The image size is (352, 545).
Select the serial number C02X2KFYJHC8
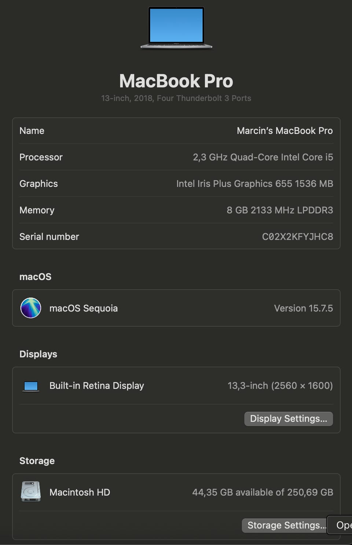[297, 237]
